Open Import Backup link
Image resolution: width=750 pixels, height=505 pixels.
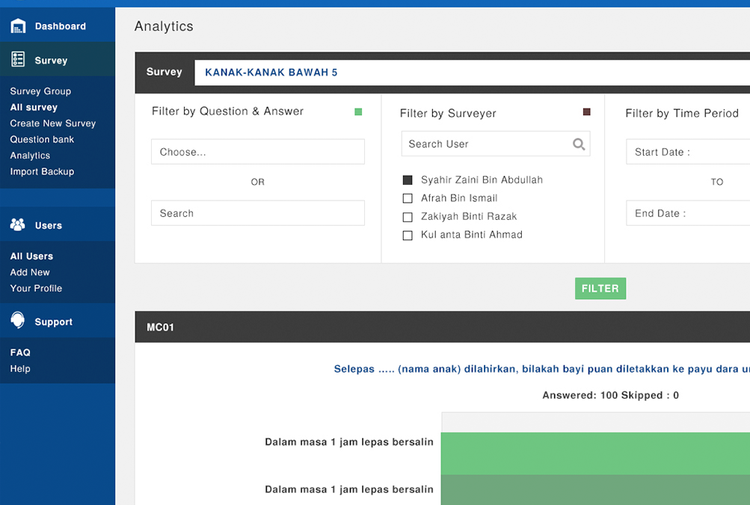point(42,171)
